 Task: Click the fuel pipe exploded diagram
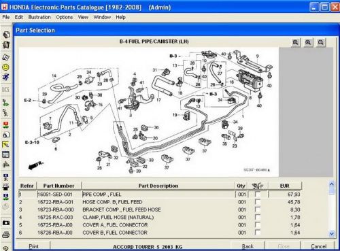point(148,112)
